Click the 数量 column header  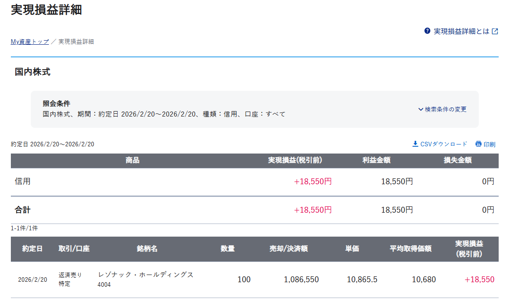pos(228,249)
